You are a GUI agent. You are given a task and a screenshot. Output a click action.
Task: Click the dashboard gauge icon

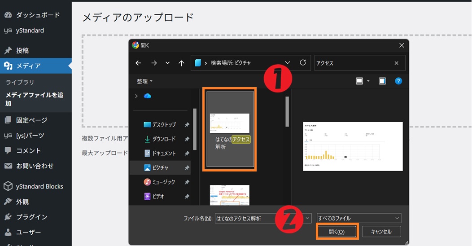click(x=8, y=15)
